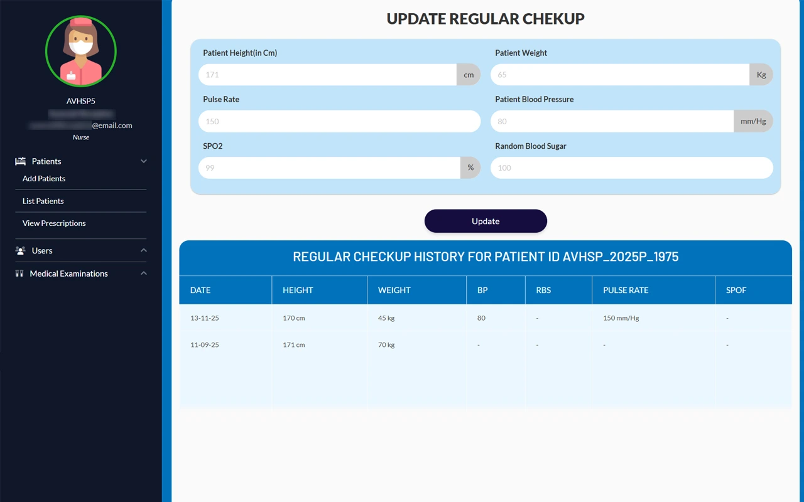The image size is (804, 502).
Task: Go to View Prescriptions page
Action: coord(54,223)
